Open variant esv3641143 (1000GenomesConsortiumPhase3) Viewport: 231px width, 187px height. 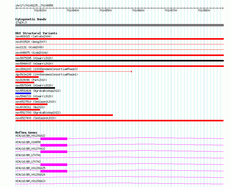[47, 69]
